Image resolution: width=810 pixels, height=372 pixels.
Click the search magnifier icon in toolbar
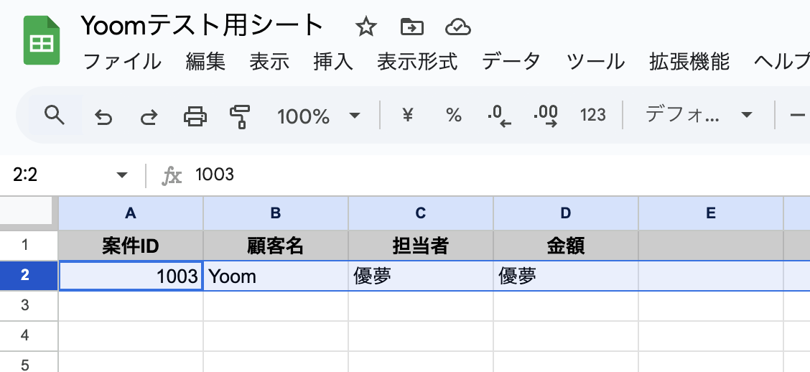click(55, 115)
